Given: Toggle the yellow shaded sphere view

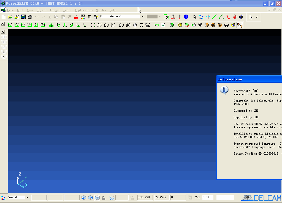Looking at the screenshot, I should pyautogui.click(x=180, y=25).
